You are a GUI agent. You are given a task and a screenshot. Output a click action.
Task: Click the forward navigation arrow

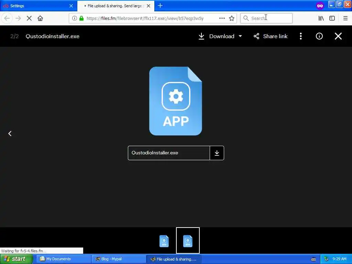18,18
